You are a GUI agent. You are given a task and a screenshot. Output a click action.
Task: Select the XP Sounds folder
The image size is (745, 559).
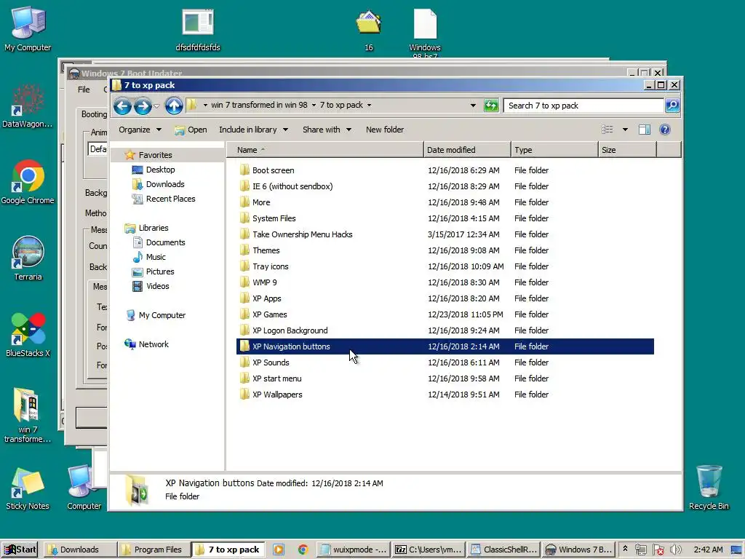click(x=271, y=362)
